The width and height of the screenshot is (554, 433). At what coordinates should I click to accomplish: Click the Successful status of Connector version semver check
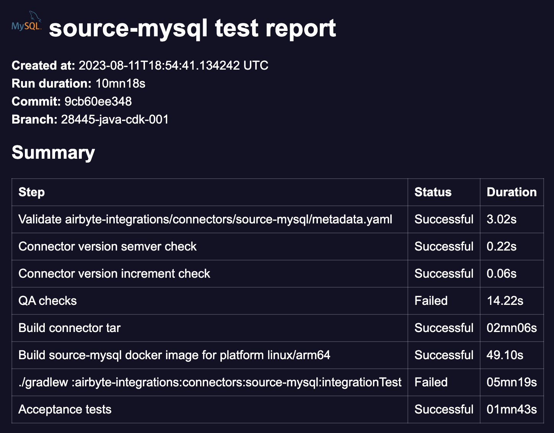tap(443, 246)
